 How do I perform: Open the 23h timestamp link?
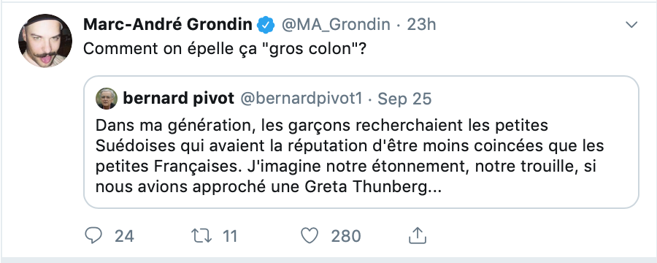(x=421, y=25)
